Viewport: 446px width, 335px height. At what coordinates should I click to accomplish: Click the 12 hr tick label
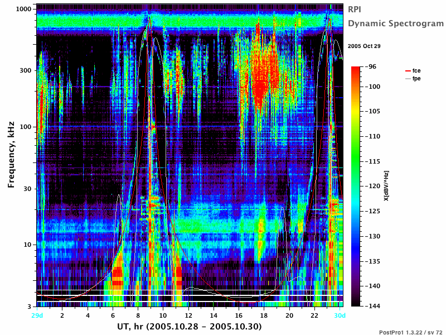pos(188,315)
